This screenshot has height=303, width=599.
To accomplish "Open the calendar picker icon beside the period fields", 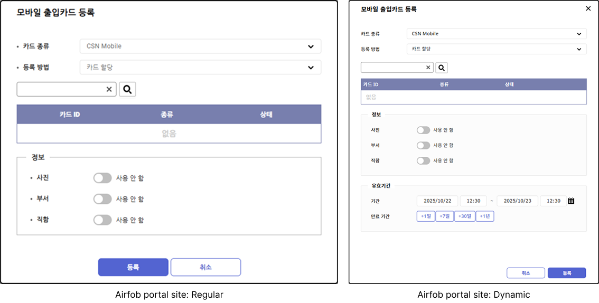I will (x=571, y=201).
